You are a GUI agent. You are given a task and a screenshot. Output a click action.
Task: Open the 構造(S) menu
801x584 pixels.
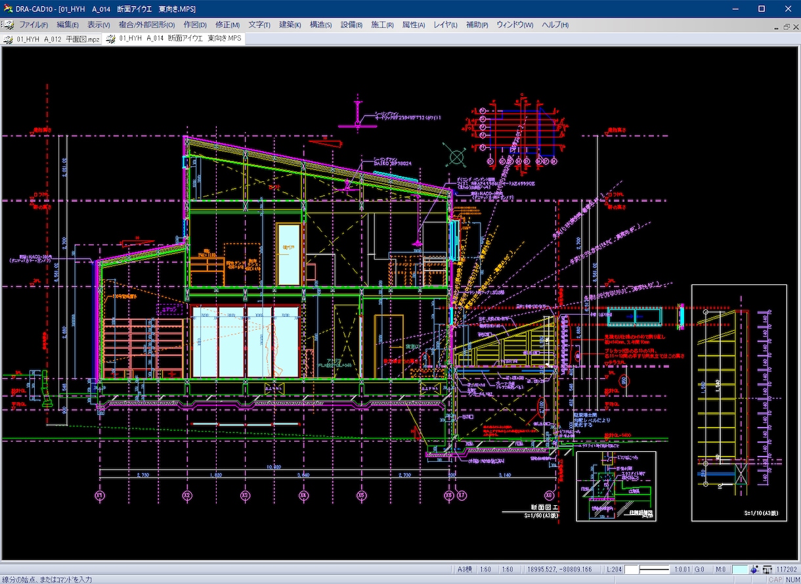point(320,25)
